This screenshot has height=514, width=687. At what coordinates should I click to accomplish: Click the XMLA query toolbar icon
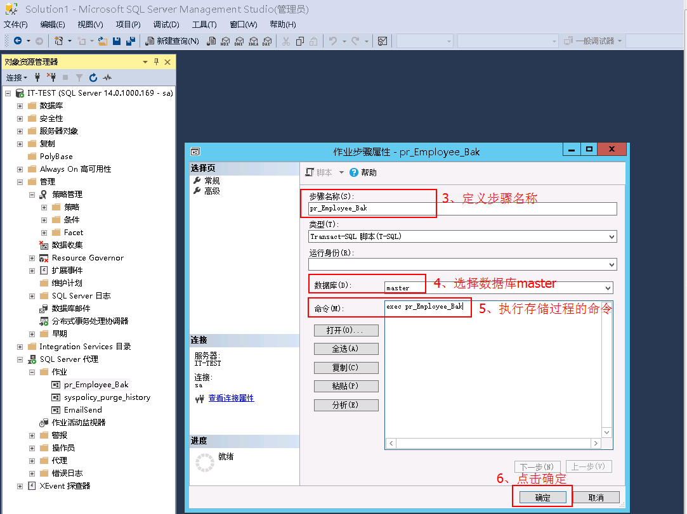tap(254, 41)
